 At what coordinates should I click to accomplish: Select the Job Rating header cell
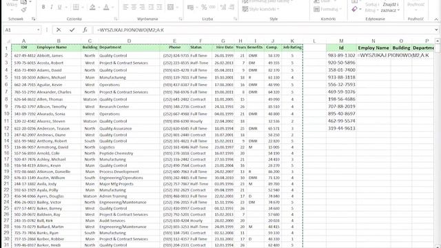(x=292, y=48)
